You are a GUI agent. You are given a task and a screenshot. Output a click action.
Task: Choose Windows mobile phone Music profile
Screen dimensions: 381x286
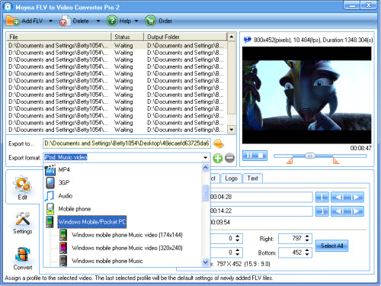[x=107, y=261]
